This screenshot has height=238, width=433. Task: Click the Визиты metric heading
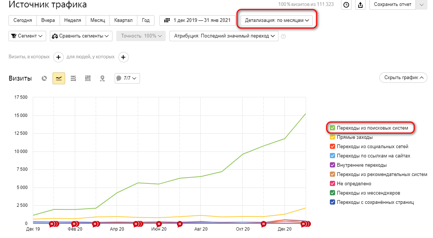coord(20,78)
